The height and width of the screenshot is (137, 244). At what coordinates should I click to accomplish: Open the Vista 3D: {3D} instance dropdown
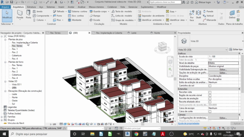[x=202, y=50]
